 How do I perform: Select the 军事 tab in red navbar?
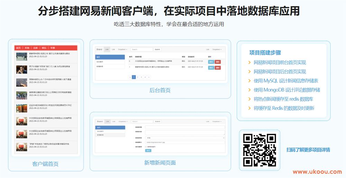click(x=53, y=48)
